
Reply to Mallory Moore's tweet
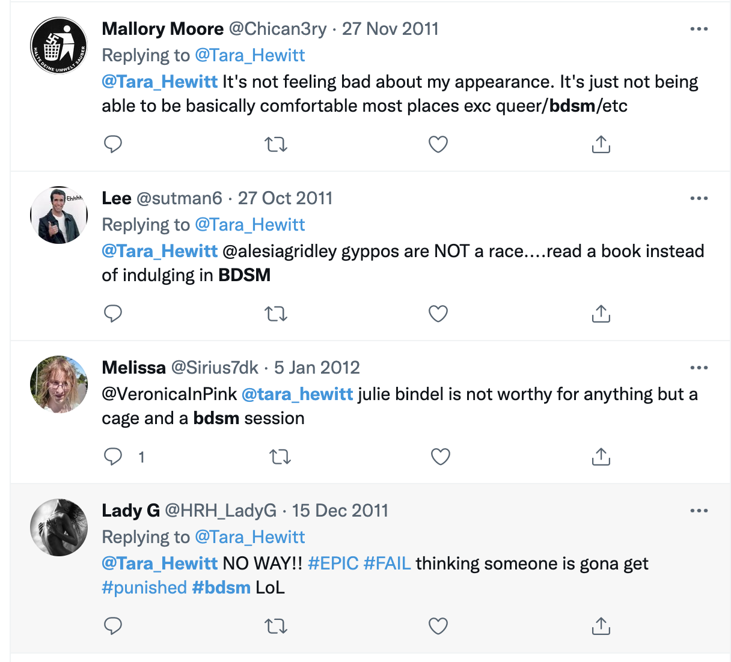click(113, 144)
